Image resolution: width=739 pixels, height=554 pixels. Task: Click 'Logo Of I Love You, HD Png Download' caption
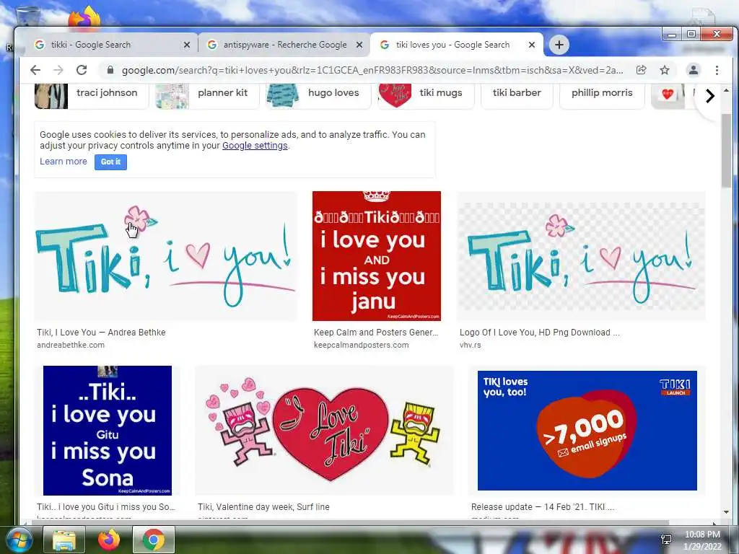[x=540, y=333]
